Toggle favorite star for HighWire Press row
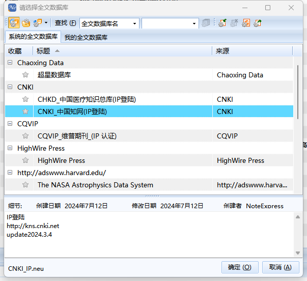The image size is (307, 281). coord(25,160)
